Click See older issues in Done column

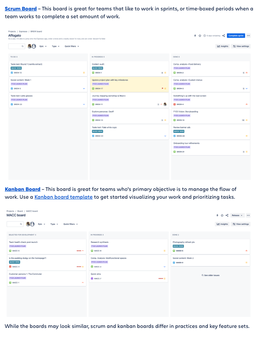[x=211, y=275]
